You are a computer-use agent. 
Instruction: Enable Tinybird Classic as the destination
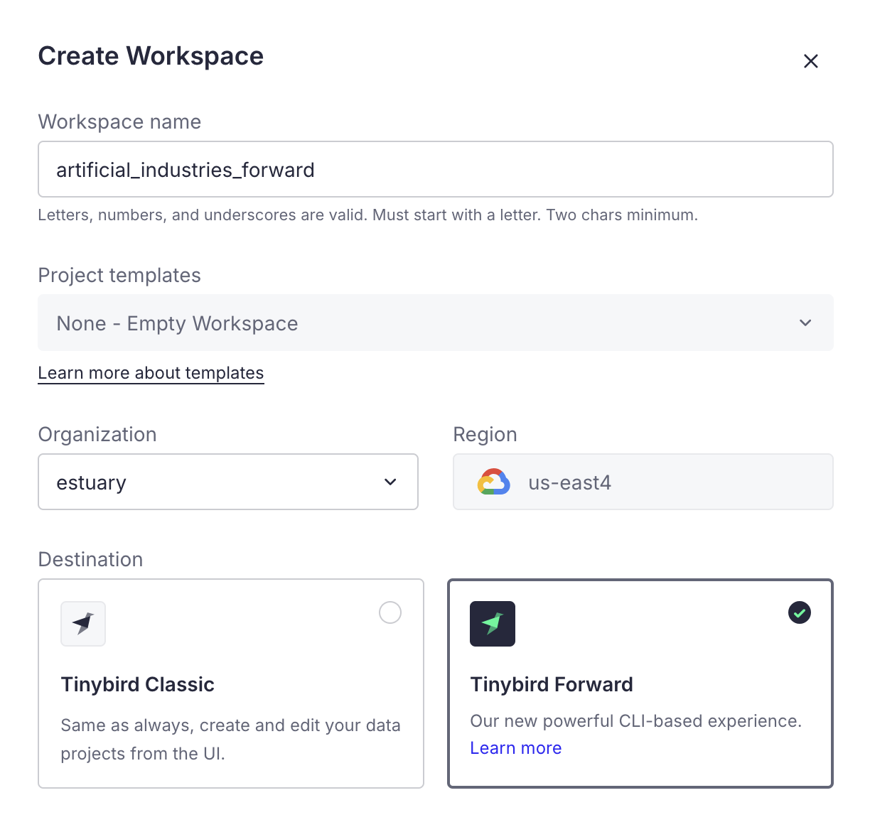(x=231, y=683)
